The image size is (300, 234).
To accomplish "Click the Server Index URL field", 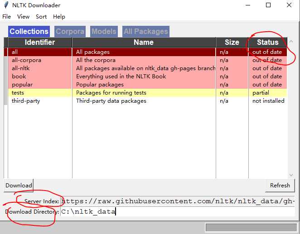I will (178, 201).
